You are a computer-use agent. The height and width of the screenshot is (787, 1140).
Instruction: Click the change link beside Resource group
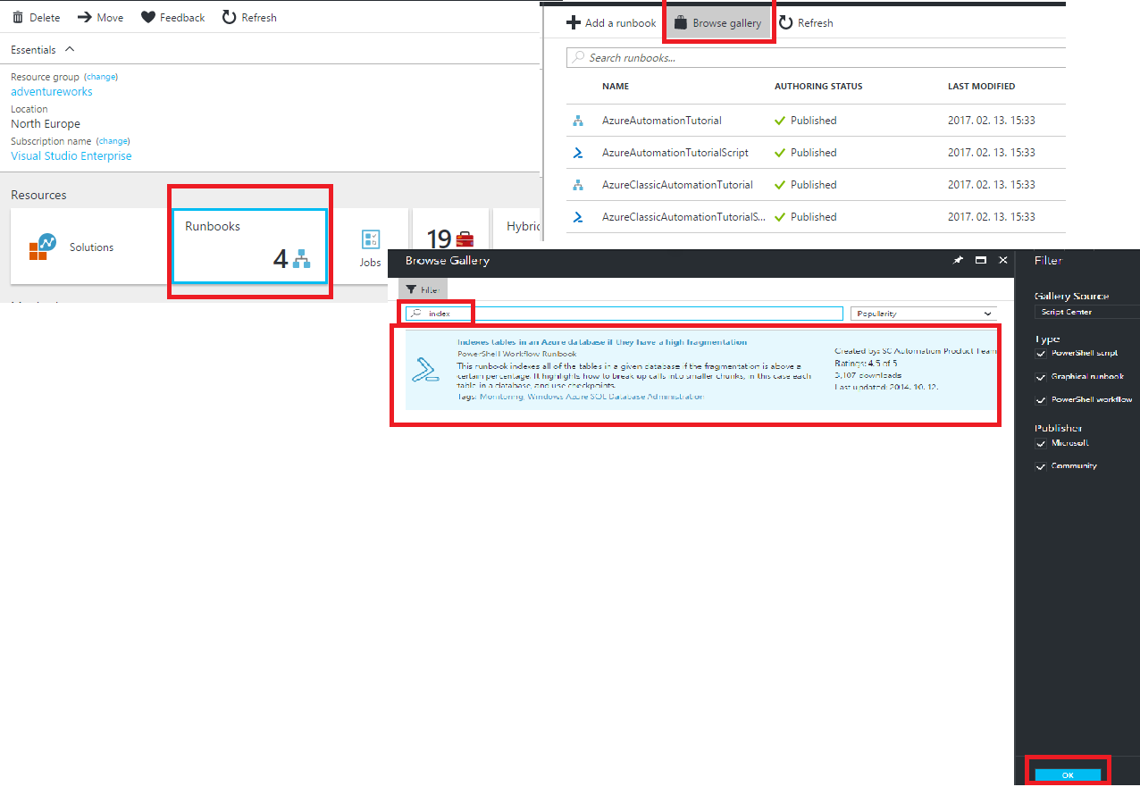(101, 77)
